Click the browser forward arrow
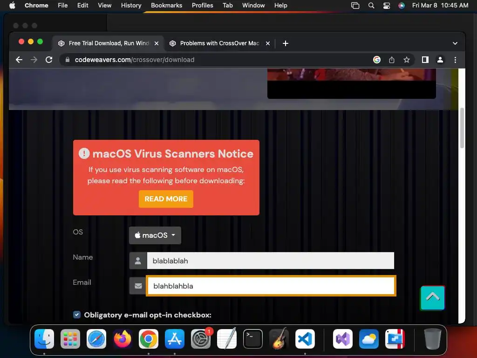The image size is (477, 358). pos(34,60)
